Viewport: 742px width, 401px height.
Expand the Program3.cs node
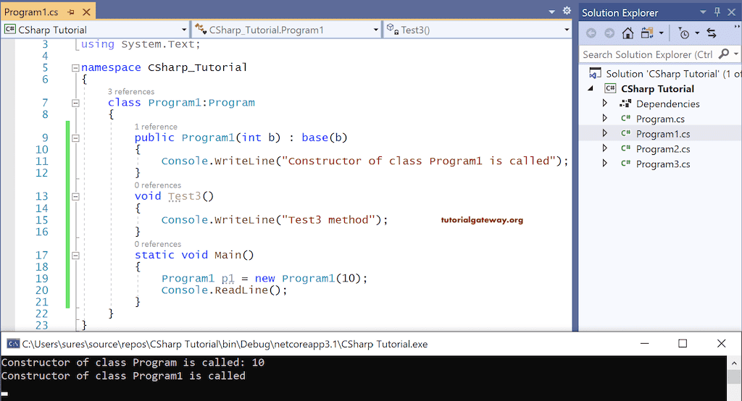[x=605, y=164]
